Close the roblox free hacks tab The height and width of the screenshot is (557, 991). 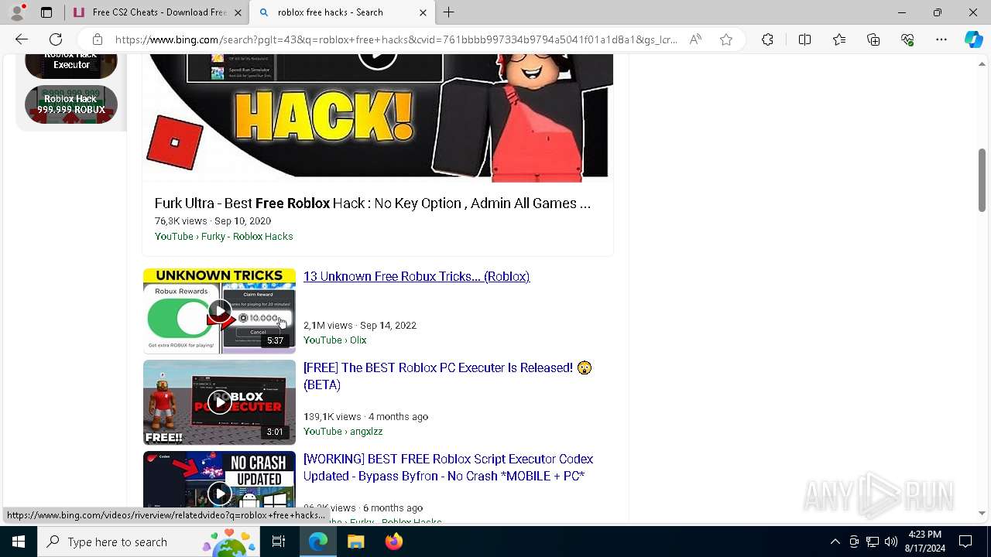coord(423,12)
